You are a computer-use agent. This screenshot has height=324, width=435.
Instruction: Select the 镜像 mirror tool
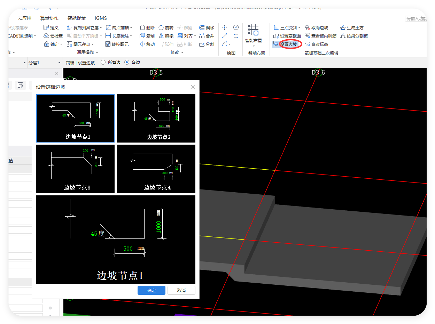[x=166, y=36]
